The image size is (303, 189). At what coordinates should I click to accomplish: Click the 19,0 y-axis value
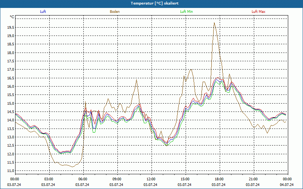pos(11,36)
